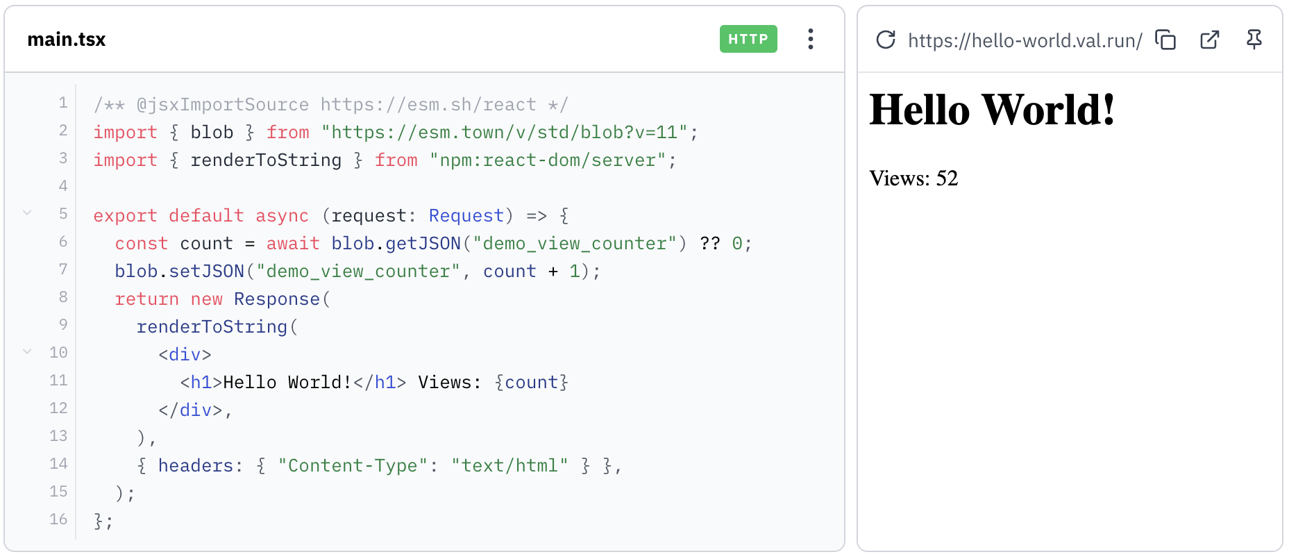Collapse the code fold at line 5
Image resolution: width=1289 pixels, height=559 pixels.
tap(27, 213)
